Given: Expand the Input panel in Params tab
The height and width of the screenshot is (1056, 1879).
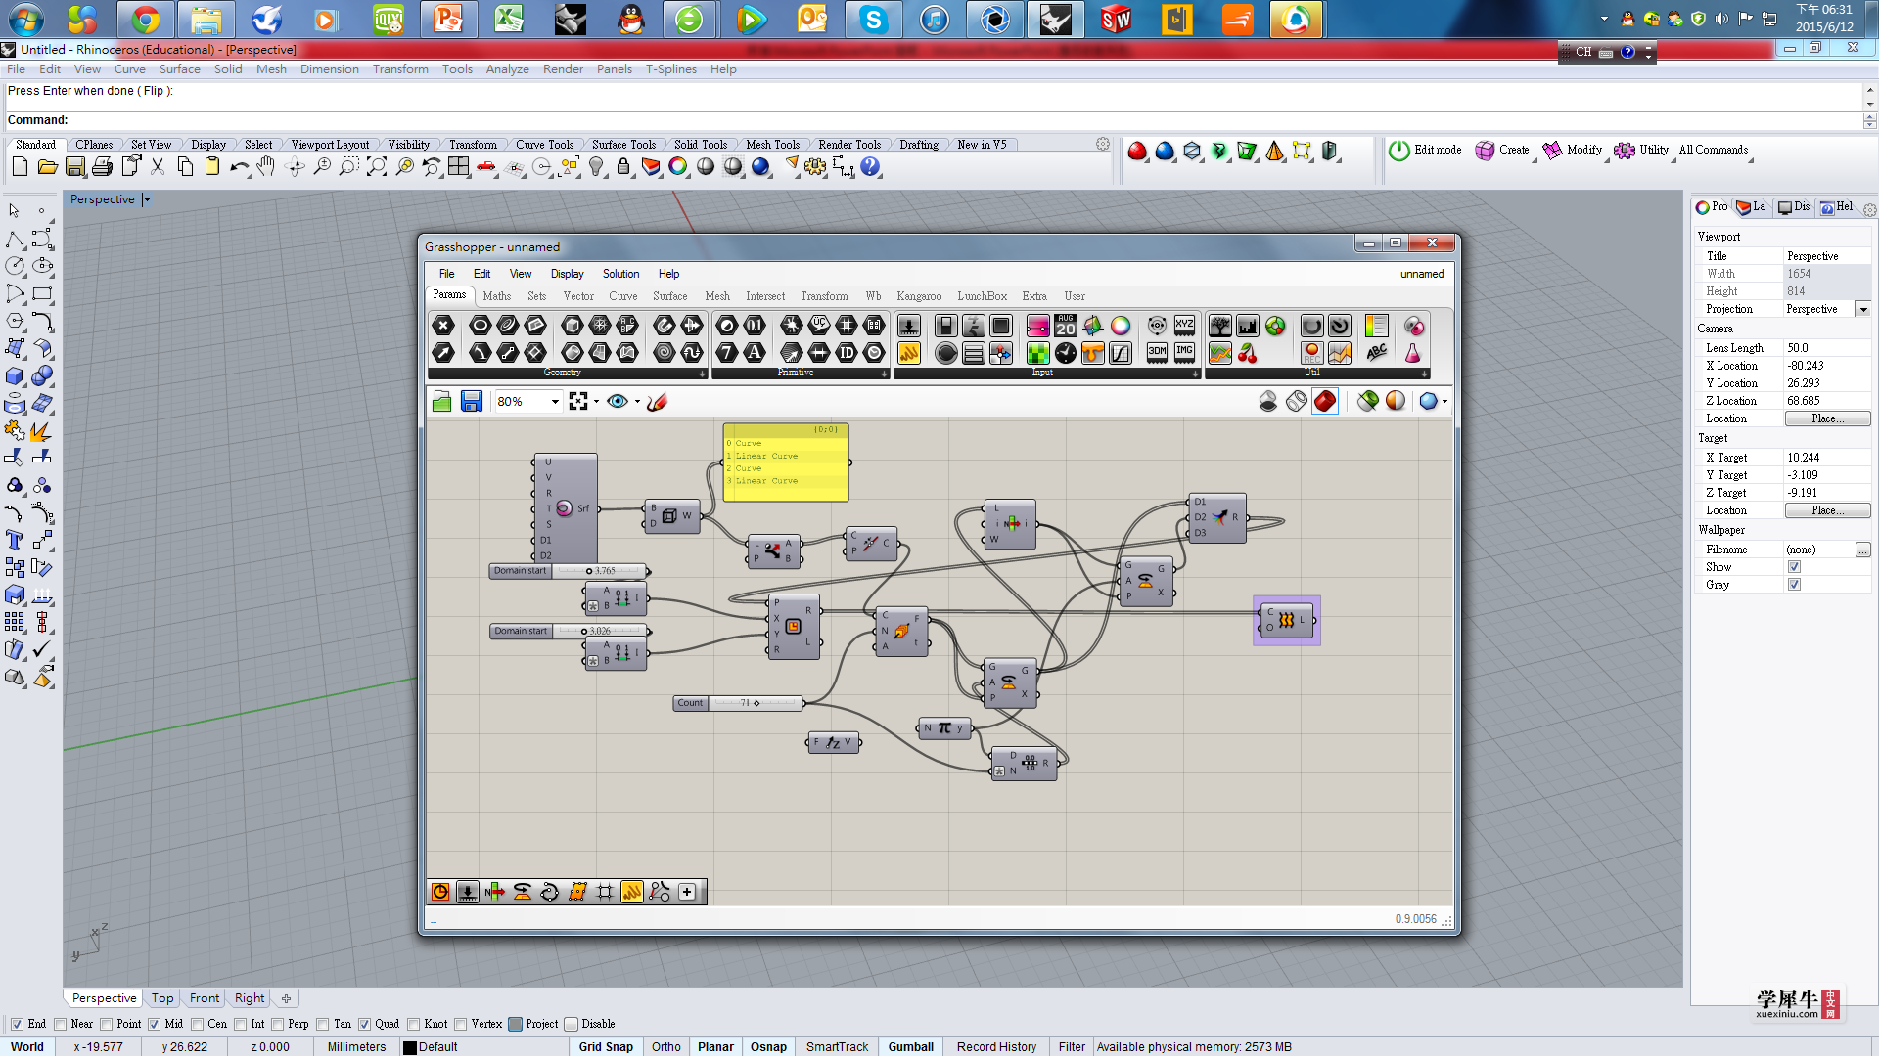Looking at the screenshot, I should pos(1195,374).
